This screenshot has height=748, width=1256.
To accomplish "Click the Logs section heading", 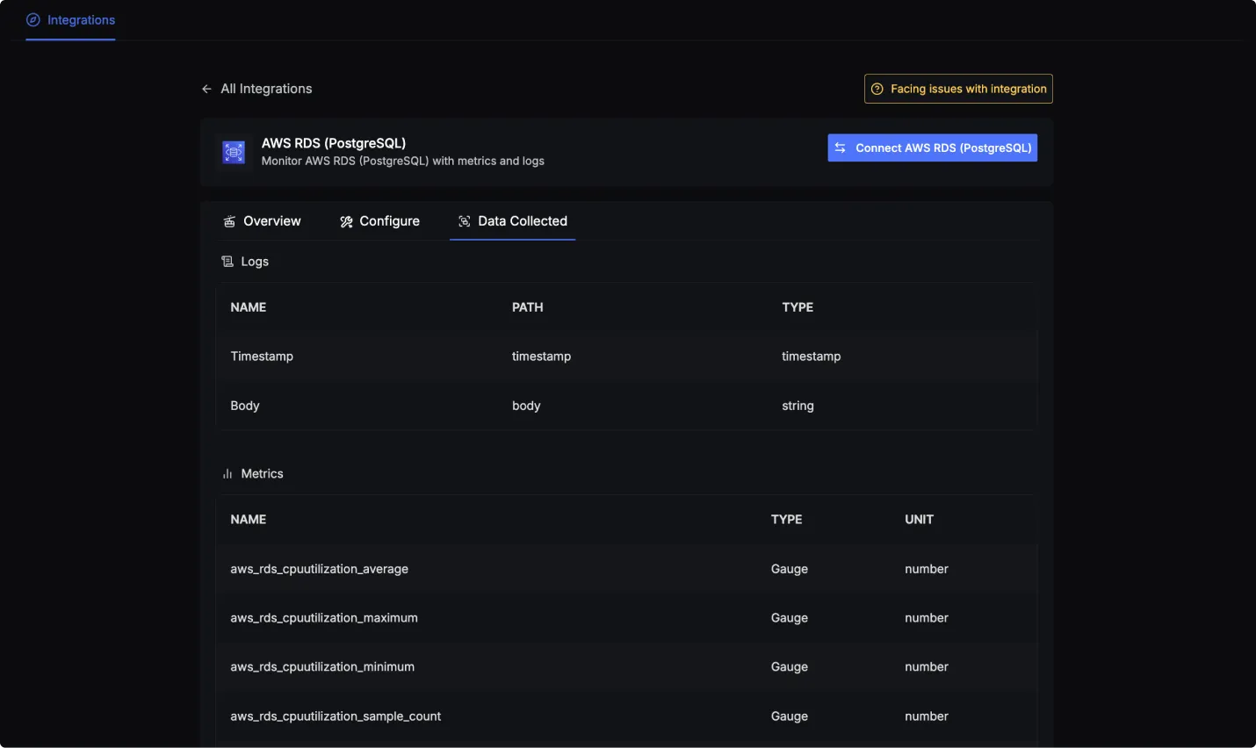I will (255, 262).
